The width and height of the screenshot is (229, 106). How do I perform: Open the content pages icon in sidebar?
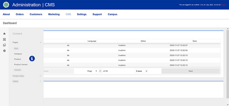[4, 39]
